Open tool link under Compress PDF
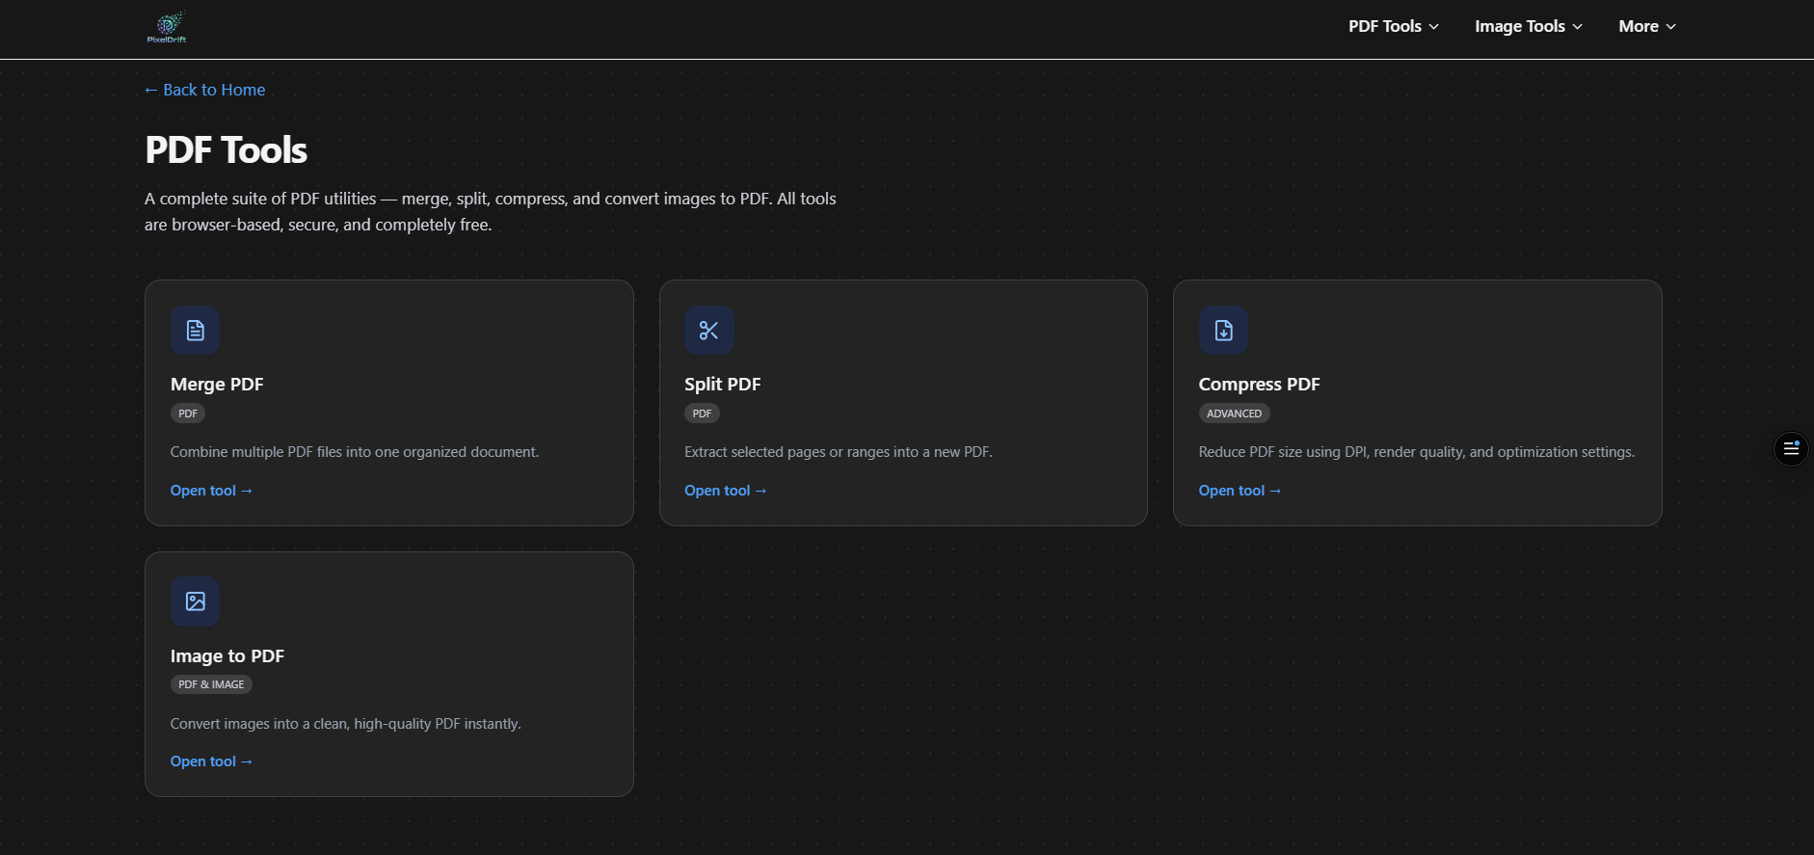The image size is (1814, 855). click(1240, 491)
